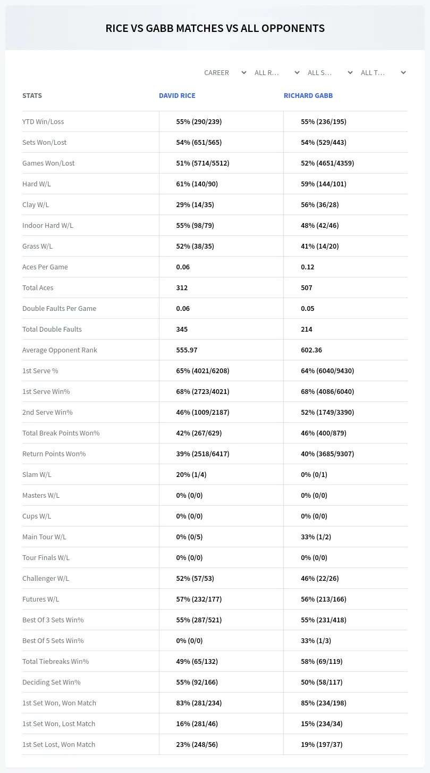
Task: Select Gabb's Deciding Set Win% value 50% (58/117)
Action: coord(322,682)
